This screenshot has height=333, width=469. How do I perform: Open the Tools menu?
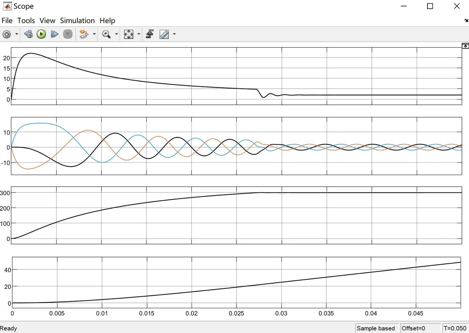point(26,20)
